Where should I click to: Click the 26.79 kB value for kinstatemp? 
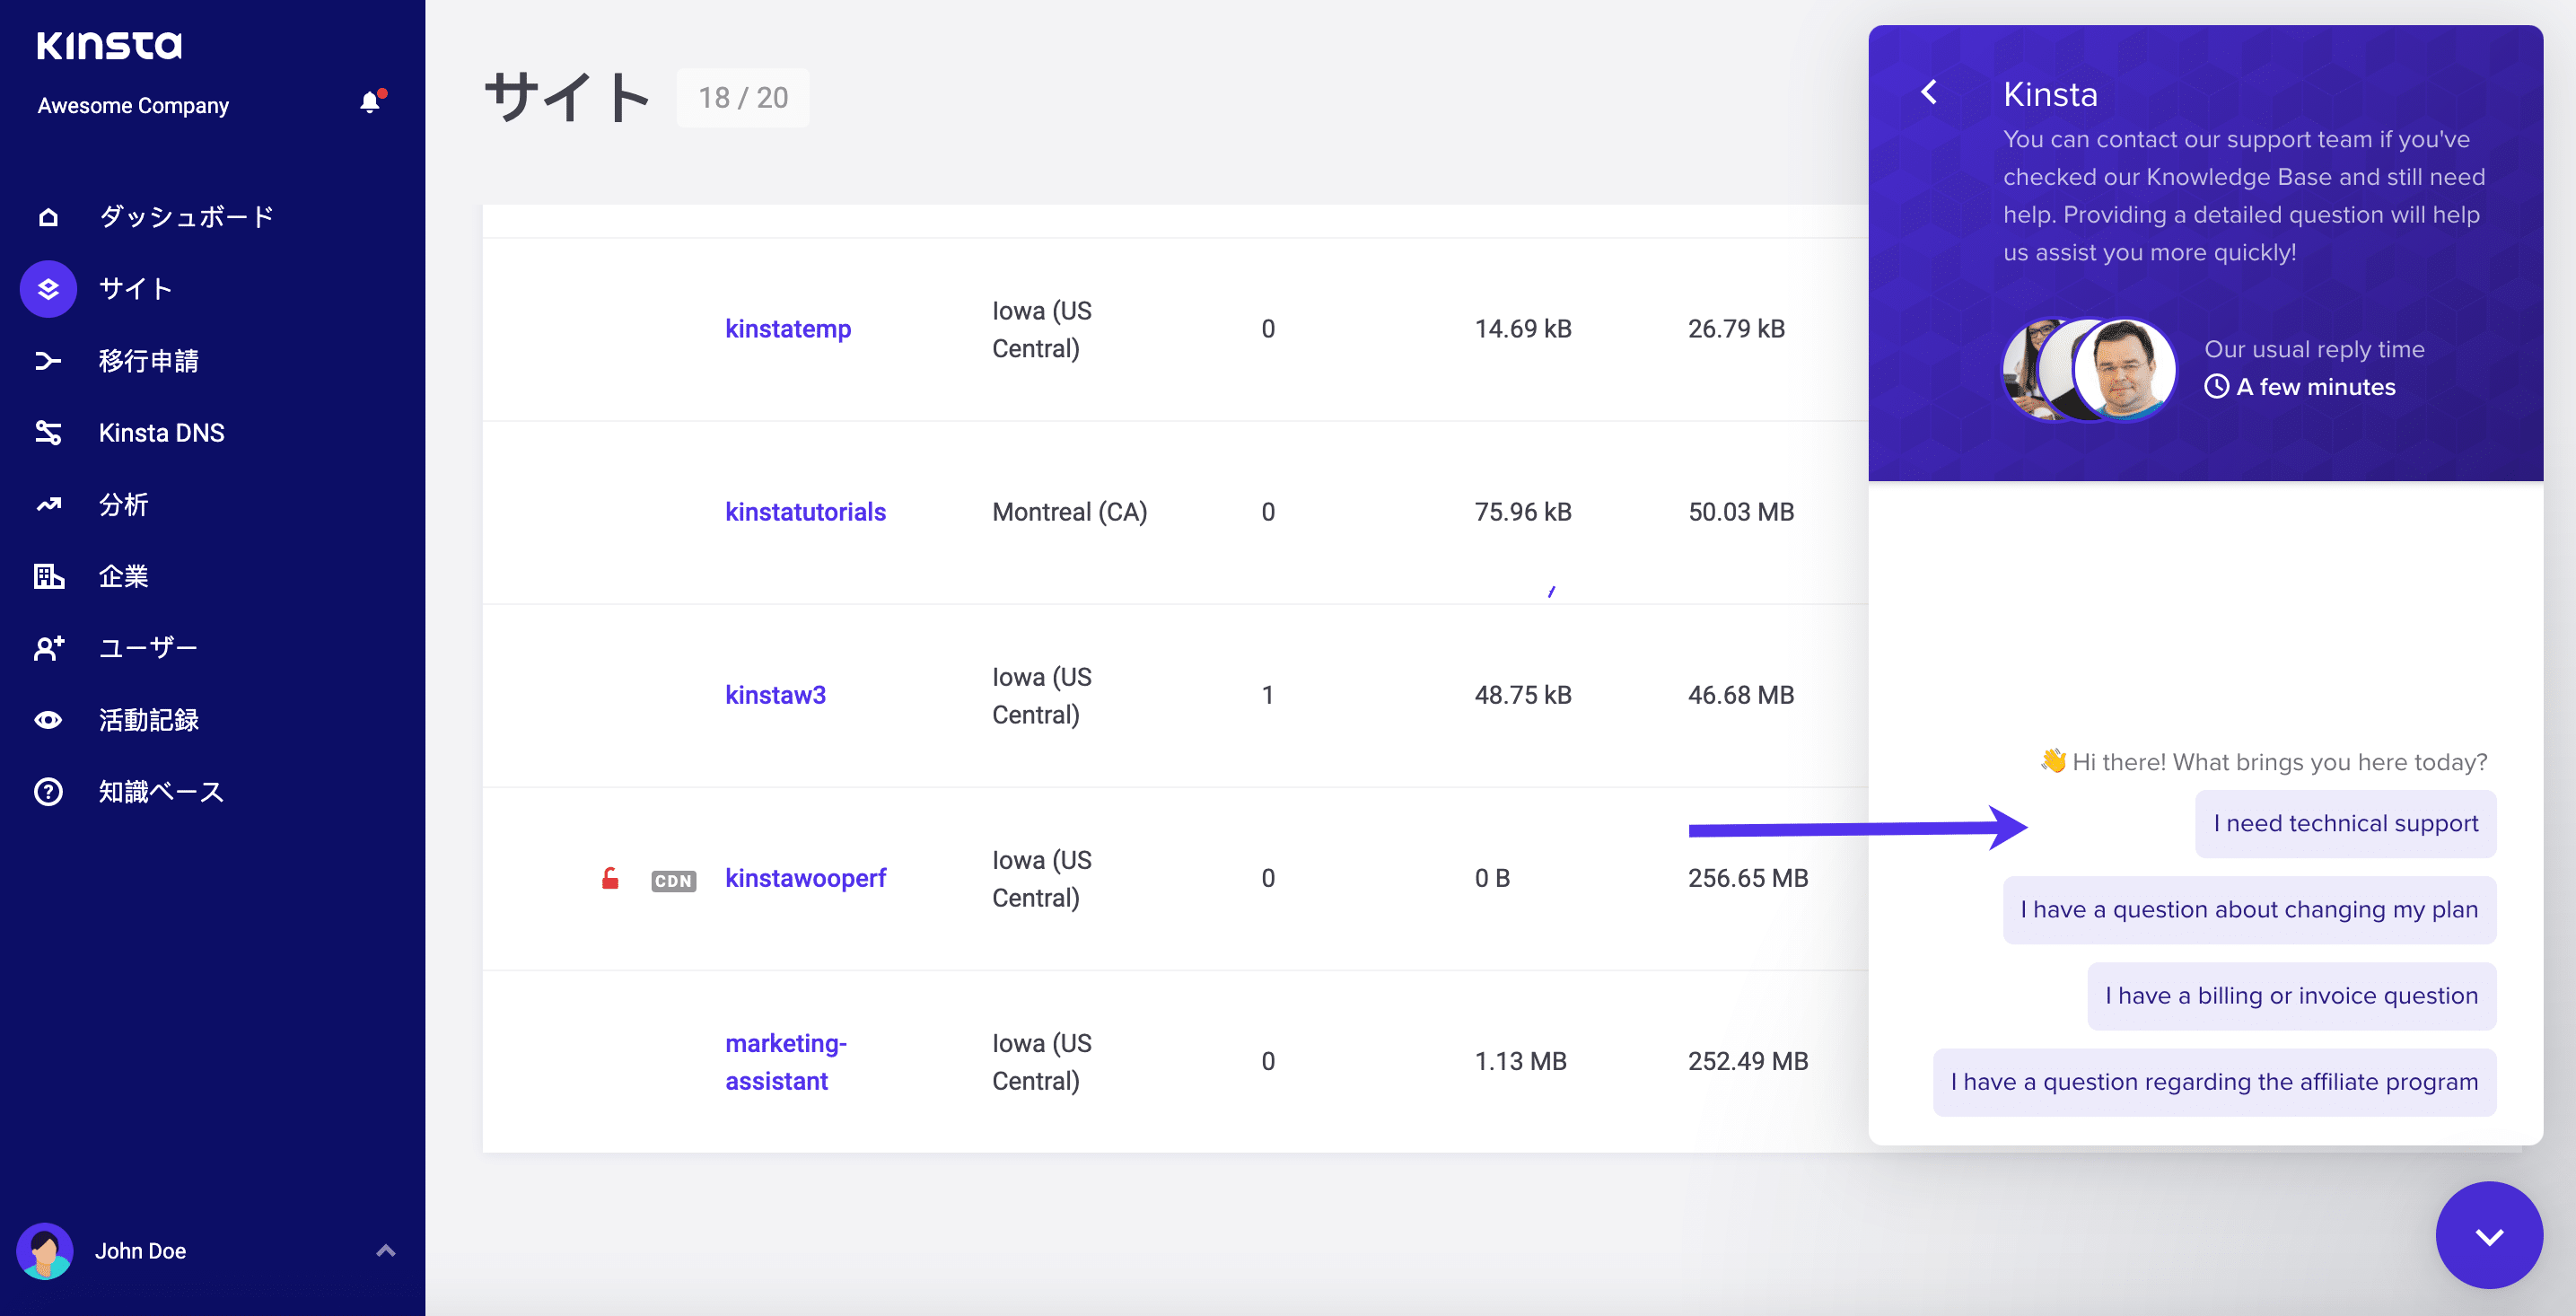coord(1736,329)
